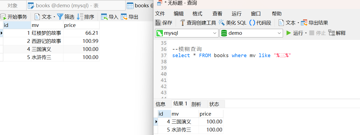Viewport: 360px width, 135px height.
Task: Open the 窗口 menu
Action: [x=256, y=13]
